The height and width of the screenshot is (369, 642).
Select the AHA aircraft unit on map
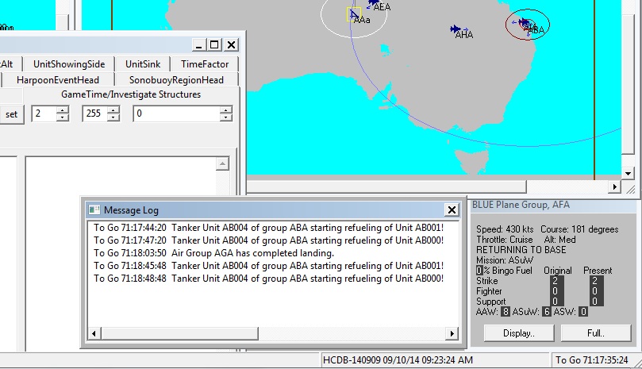coord(456,29)
